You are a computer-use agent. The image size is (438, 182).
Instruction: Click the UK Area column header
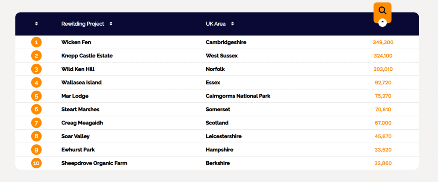[216, 24]
